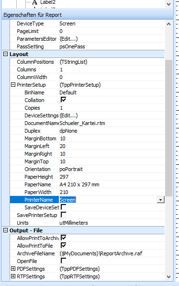Click the Duplex dpNone value
This screenshot has height=286, width=179.
[x=68, y=131]
